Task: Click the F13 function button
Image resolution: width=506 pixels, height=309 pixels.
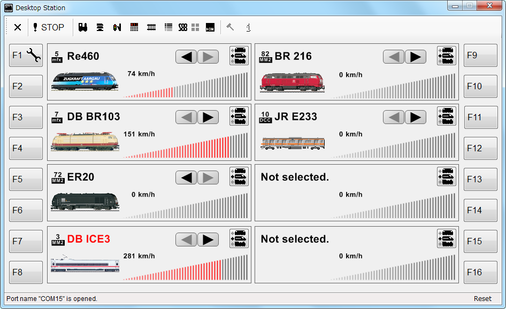Action: click(480, 179)
